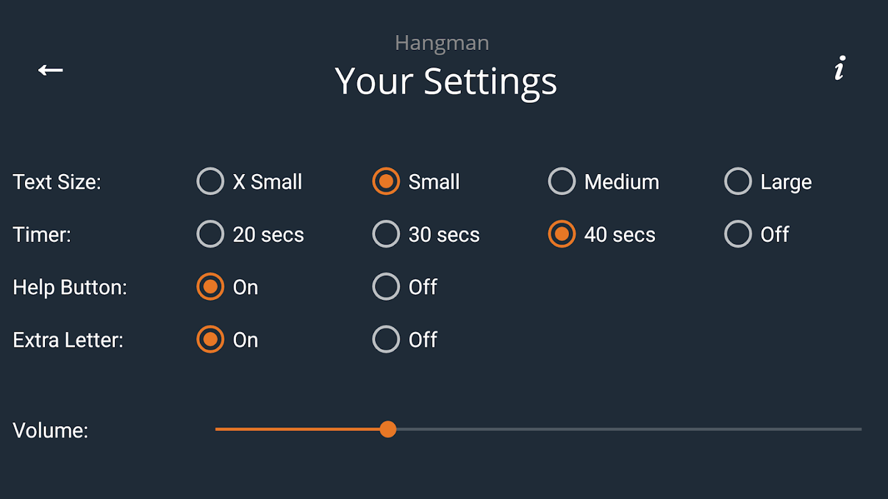Choose the 30 secs timer

click(386, 235)
